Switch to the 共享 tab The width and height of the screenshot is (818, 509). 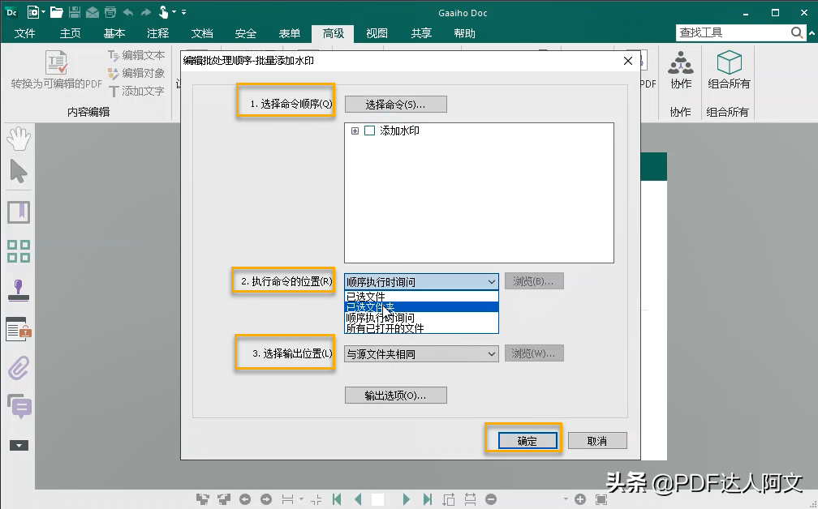pyautogui.click(x=420, y=33)
